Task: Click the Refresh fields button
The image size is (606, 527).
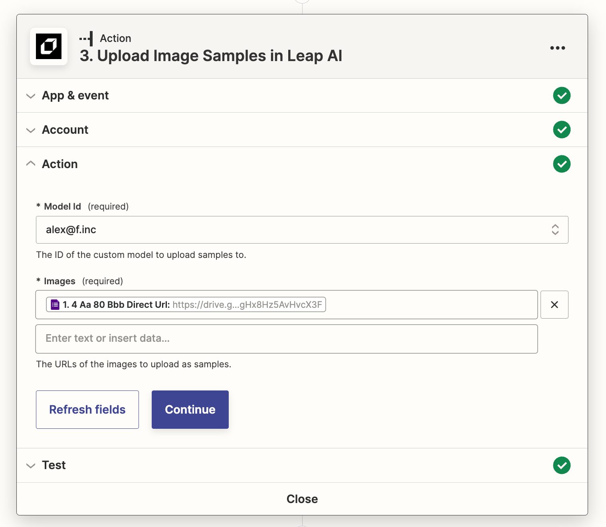Action: [87, 410]
